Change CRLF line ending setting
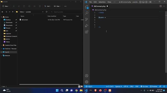167x93 pixels. 132,86
